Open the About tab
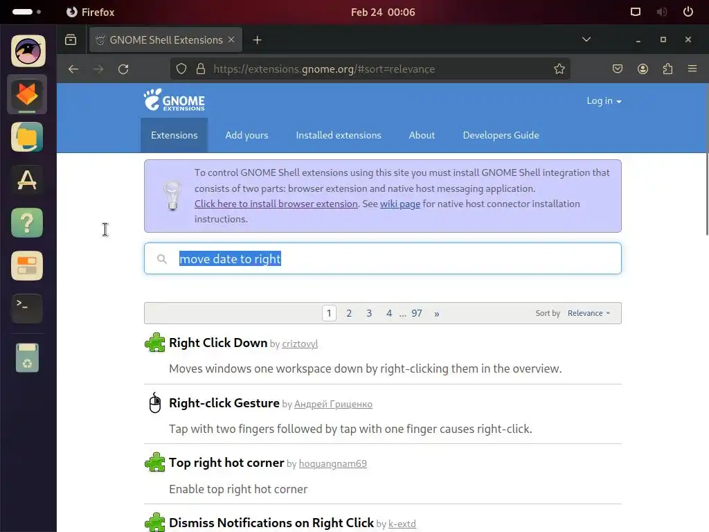Viewport: 709px width, 532px height. pos(422,135)
